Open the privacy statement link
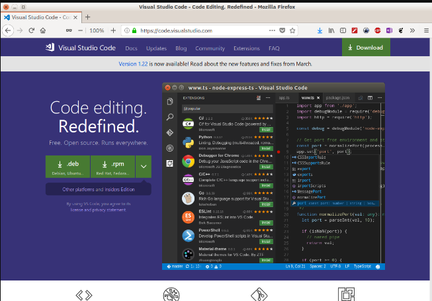This screenshot has height=301, width=432. 108,210
